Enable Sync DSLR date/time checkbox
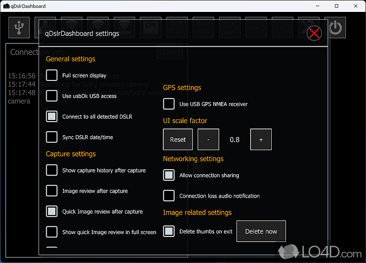The width and height of the screenshot is (366, 263). 52,137
